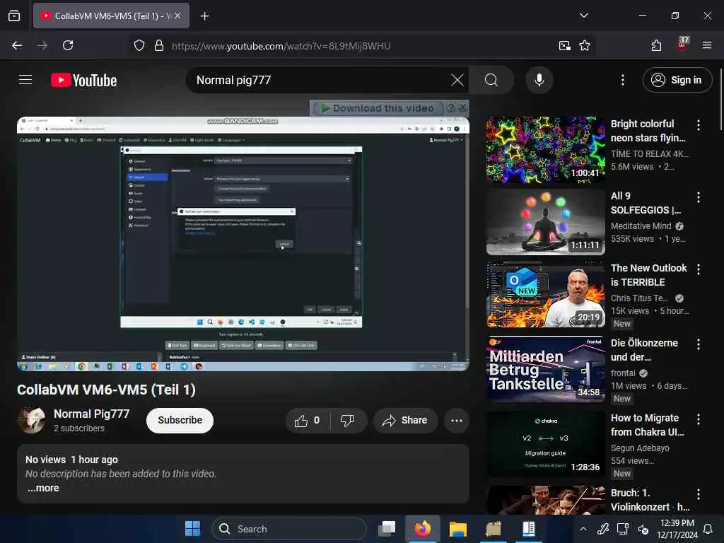Open Meditative Mind channel name
The width and height of the screenshot is (724, 543).
tap(641, 226)
